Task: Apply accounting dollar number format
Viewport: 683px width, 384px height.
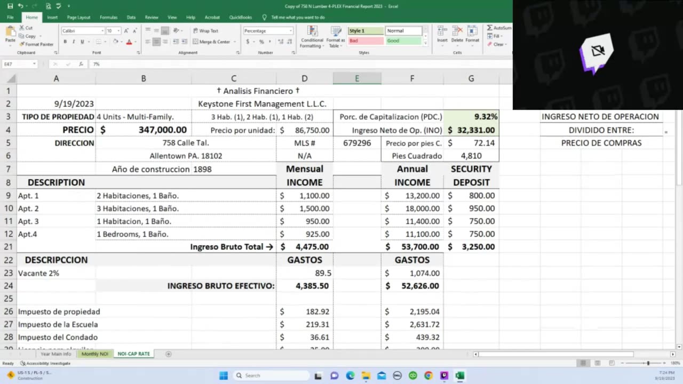Action: [248, 42]
